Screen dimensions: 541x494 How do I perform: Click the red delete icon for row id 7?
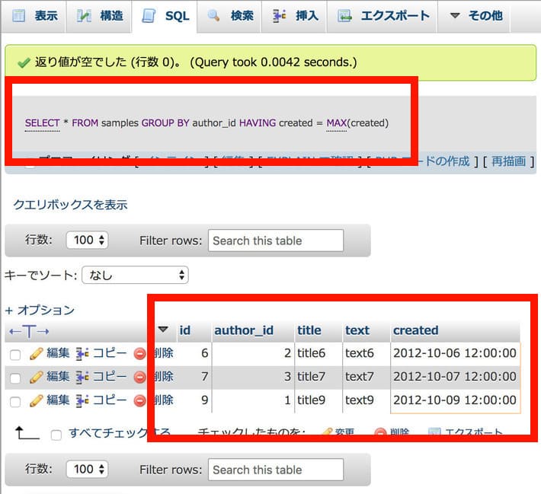click(139, 377)
